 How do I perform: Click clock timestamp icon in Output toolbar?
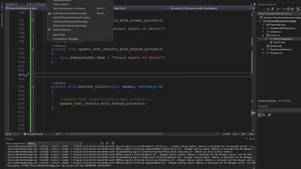click(113, 143)
